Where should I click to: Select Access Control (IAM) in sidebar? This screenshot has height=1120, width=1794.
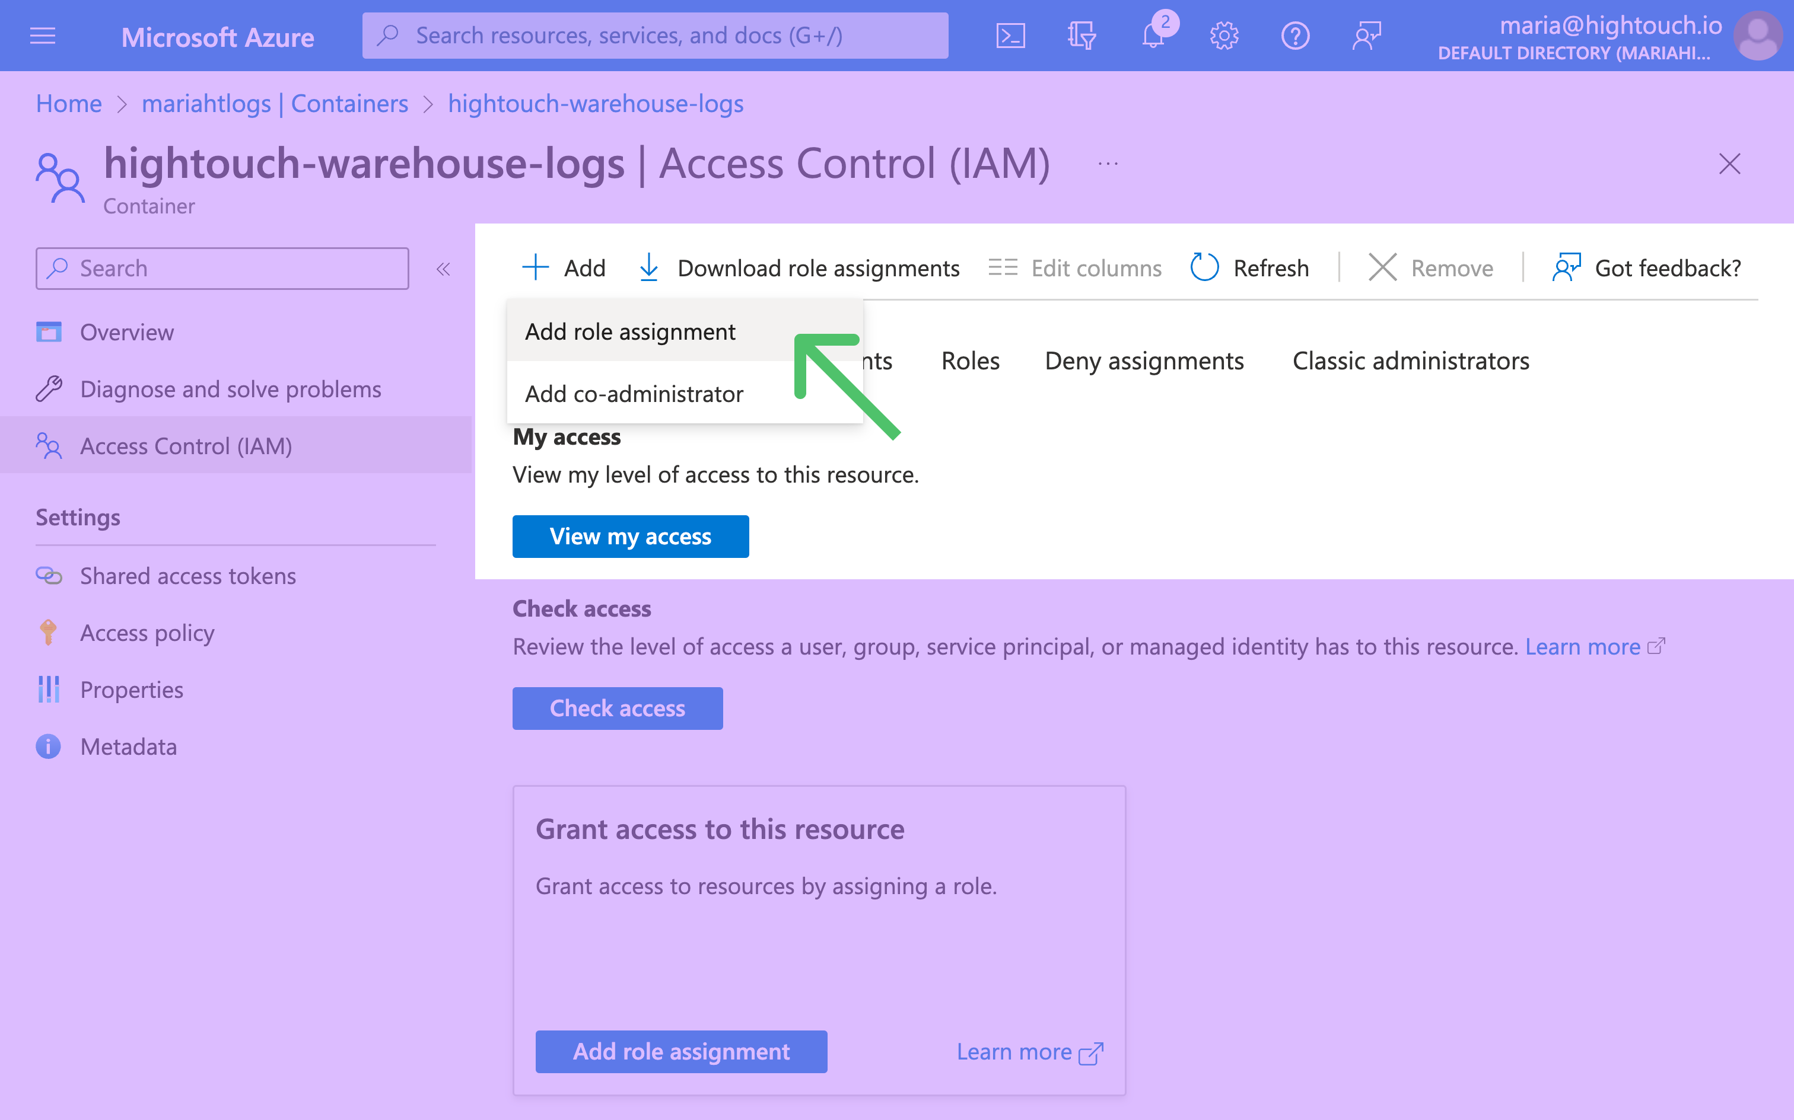(x=236, y=446)
